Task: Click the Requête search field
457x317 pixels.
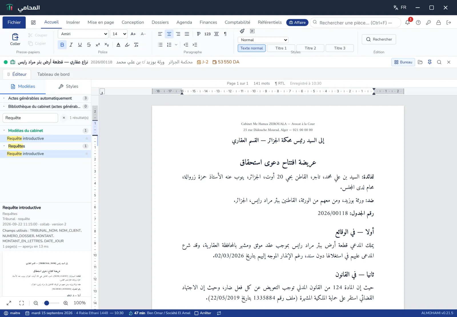Action: click(x=30, y=118)
